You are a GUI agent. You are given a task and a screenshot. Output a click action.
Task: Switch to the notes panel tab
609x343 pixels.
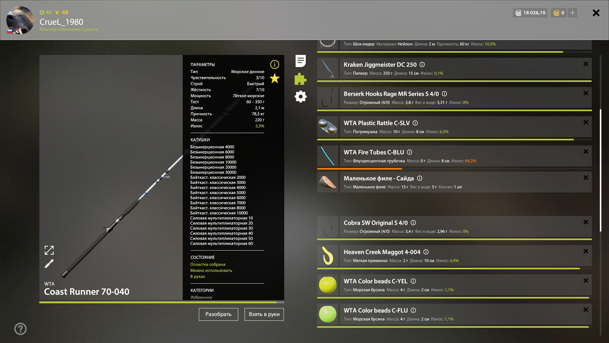[300, 61]
